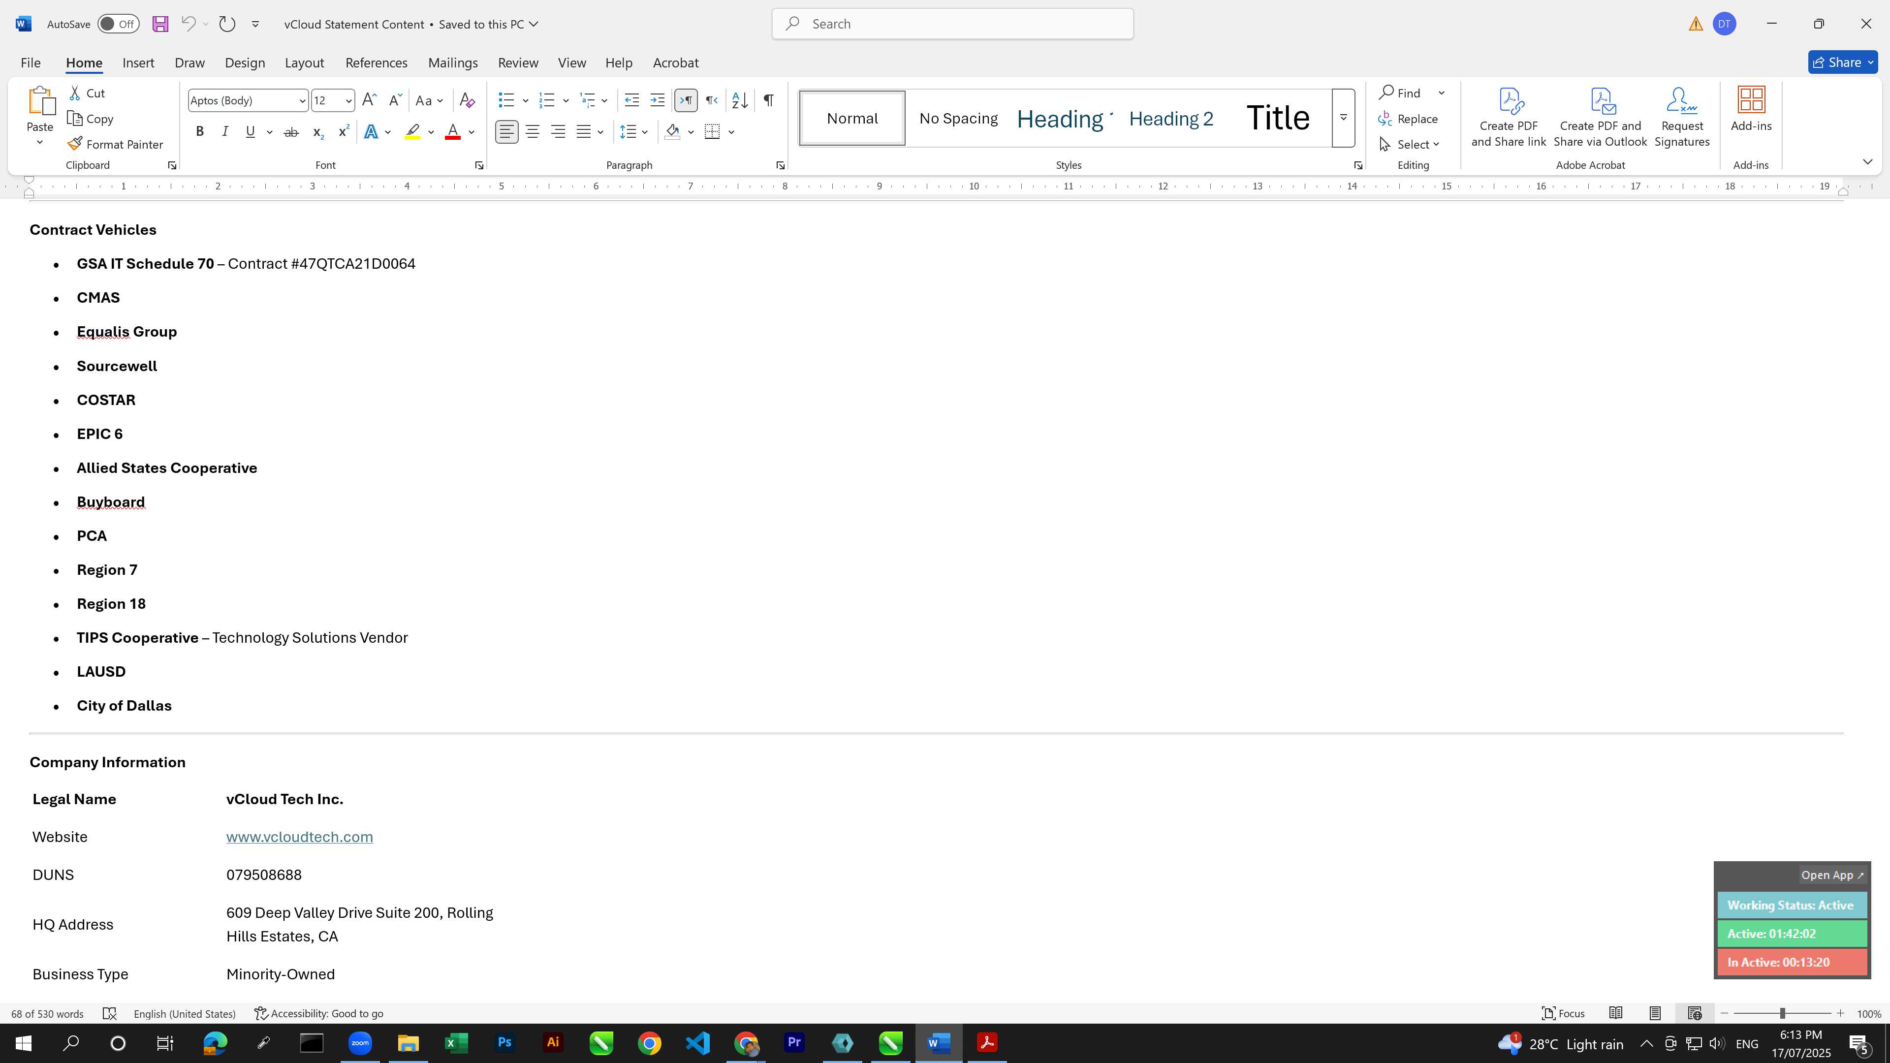The image size is (1890, 1063).
Task: Open Change Case dropdown
Action: pyautogui.click(x=429, y=100)
